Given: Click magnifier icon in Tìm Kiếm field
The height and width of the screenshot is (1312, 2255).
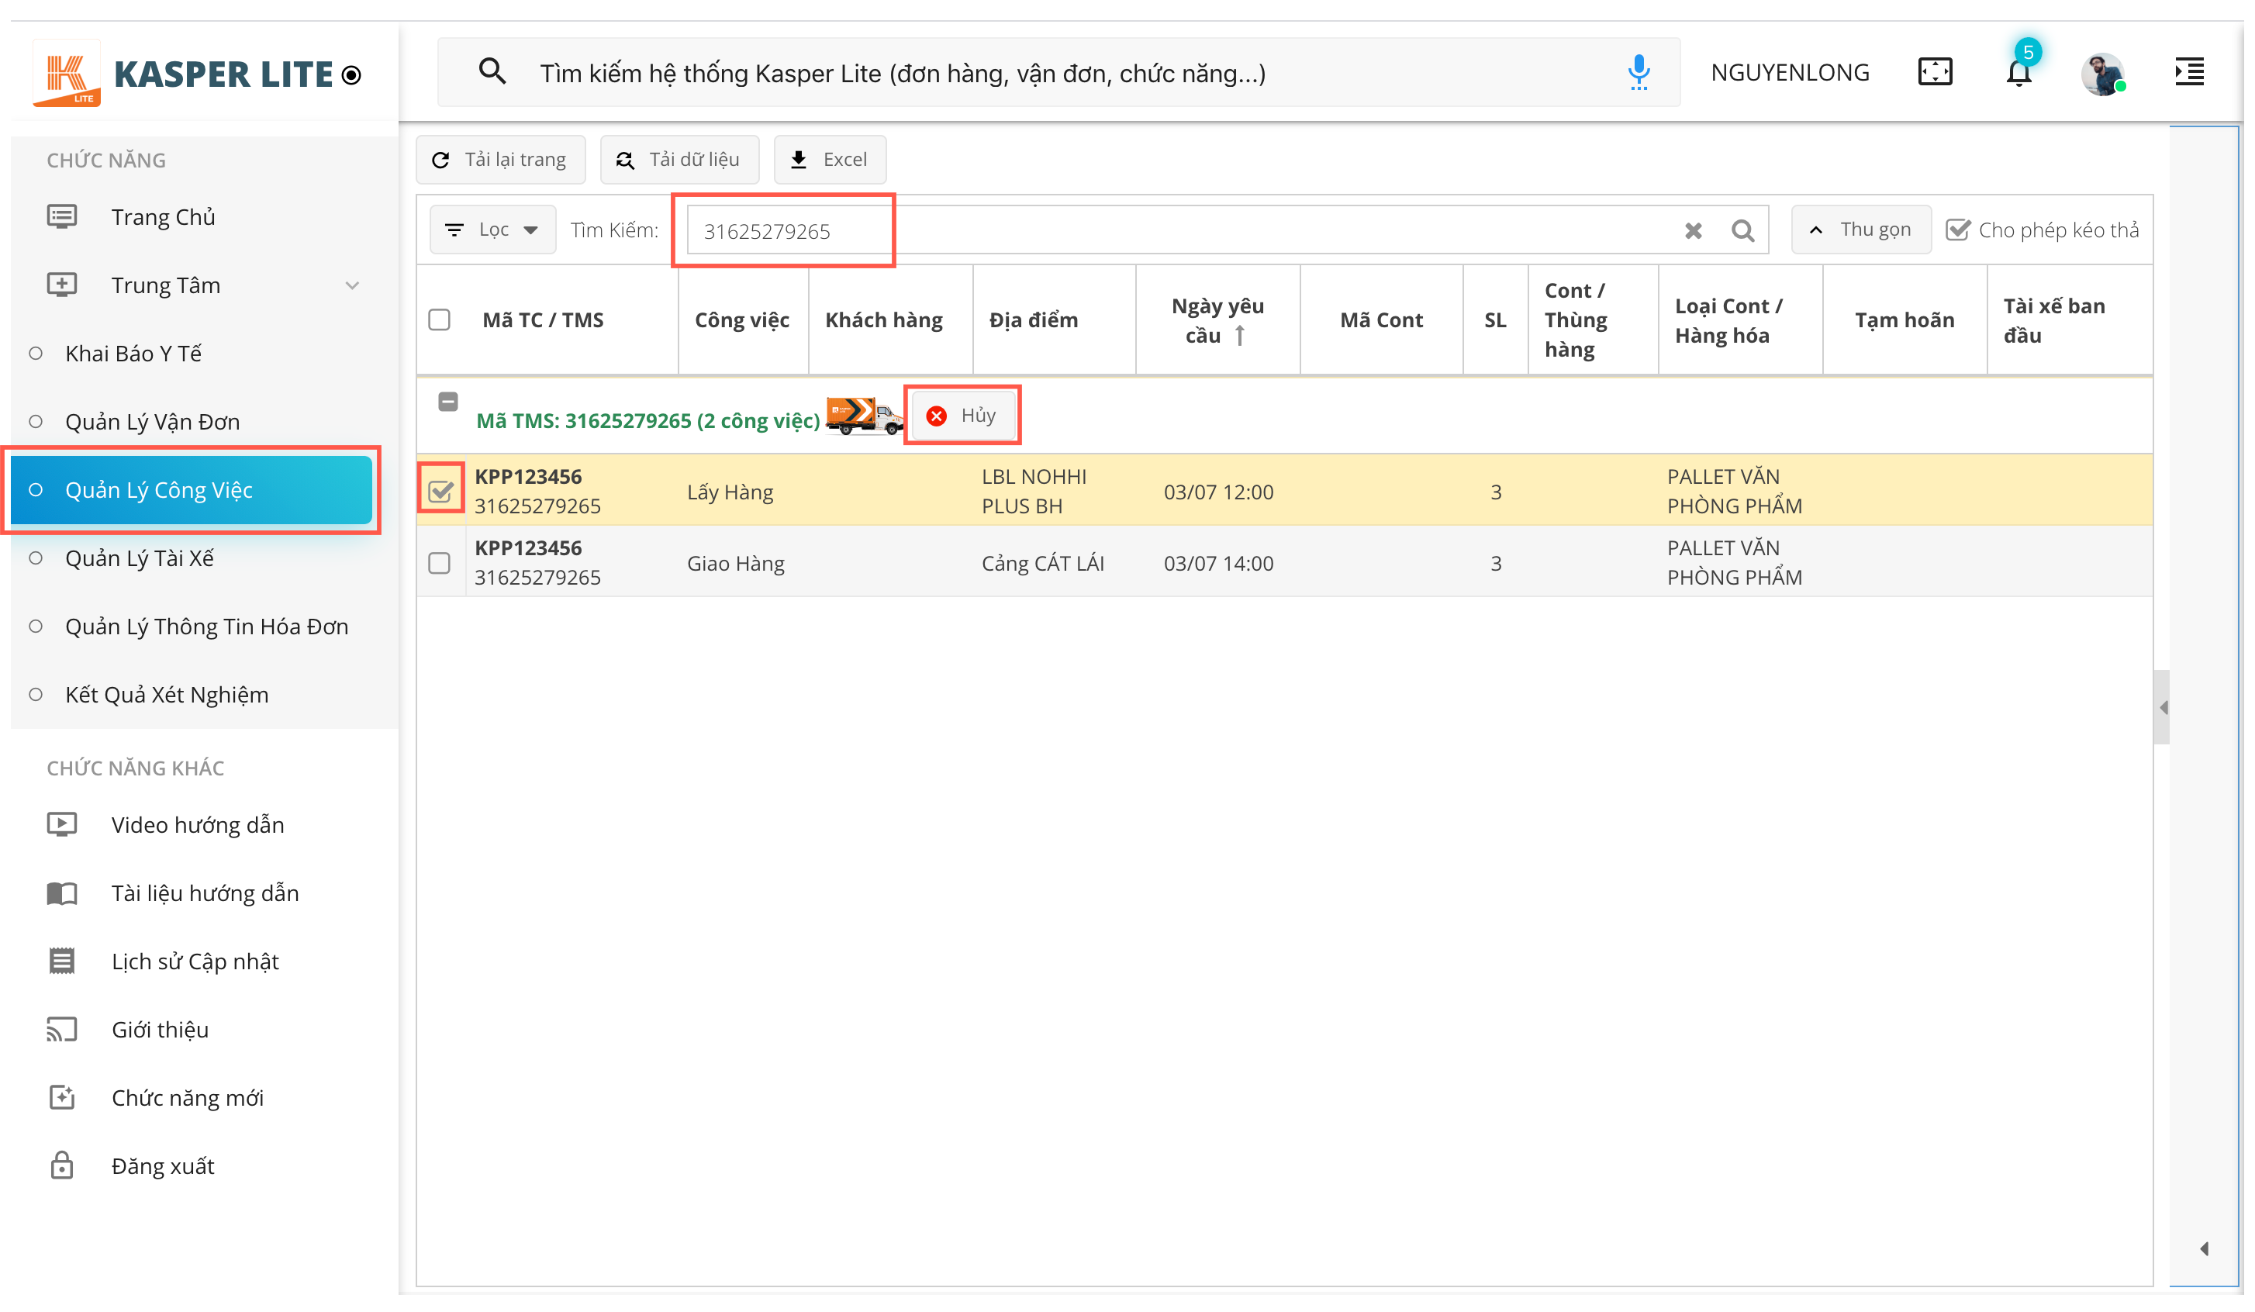Looking at the screenshot, I should 1742,231.
